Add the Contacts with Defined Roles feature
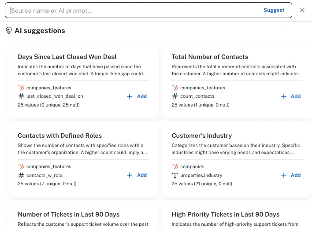This screenshot has width=312, height=228. pyautogui.click(x=137, y=175)
